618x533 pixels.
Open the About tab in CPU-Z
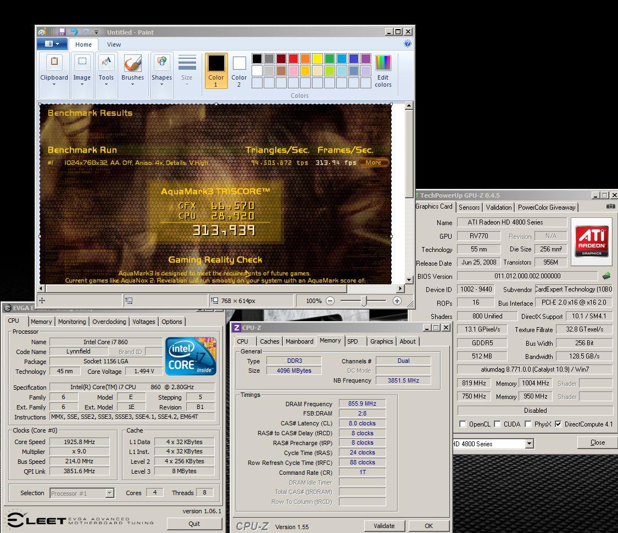408,341
